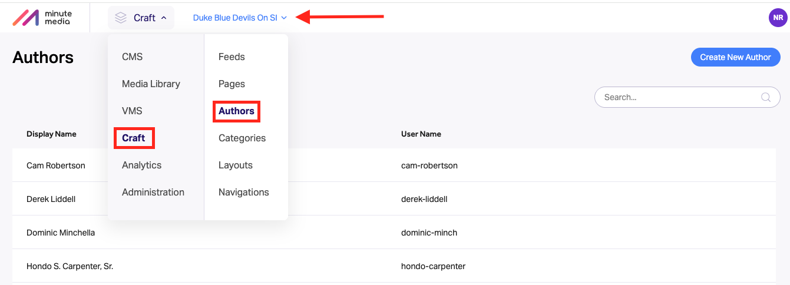Choose VMS in the dropdown menu
This screenshot has height=285, width=790.
coord(132,111)
